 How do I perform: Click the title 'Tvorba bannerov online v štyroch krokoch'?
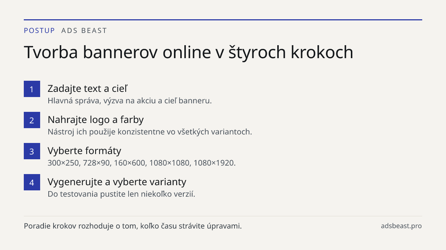pyautogui.click(x=188, y=53)
